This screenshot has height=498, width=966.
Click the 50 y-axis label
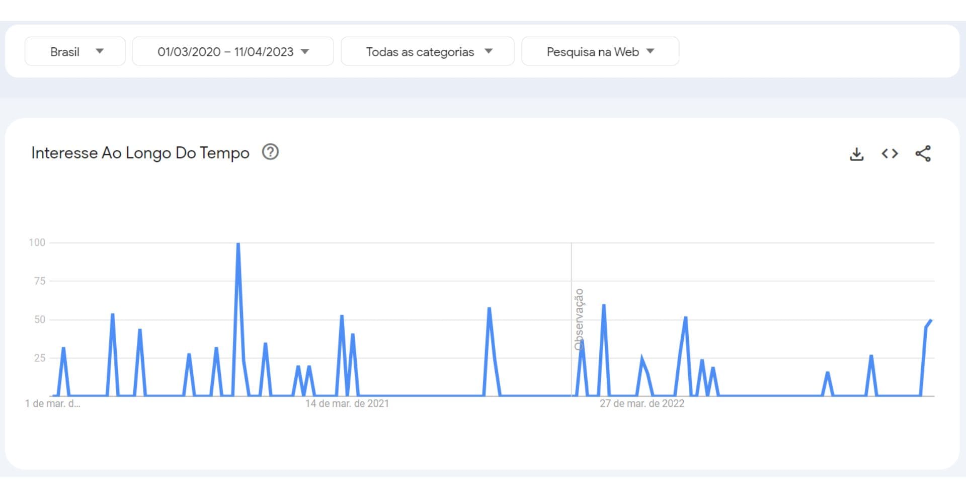click(39, 319)
